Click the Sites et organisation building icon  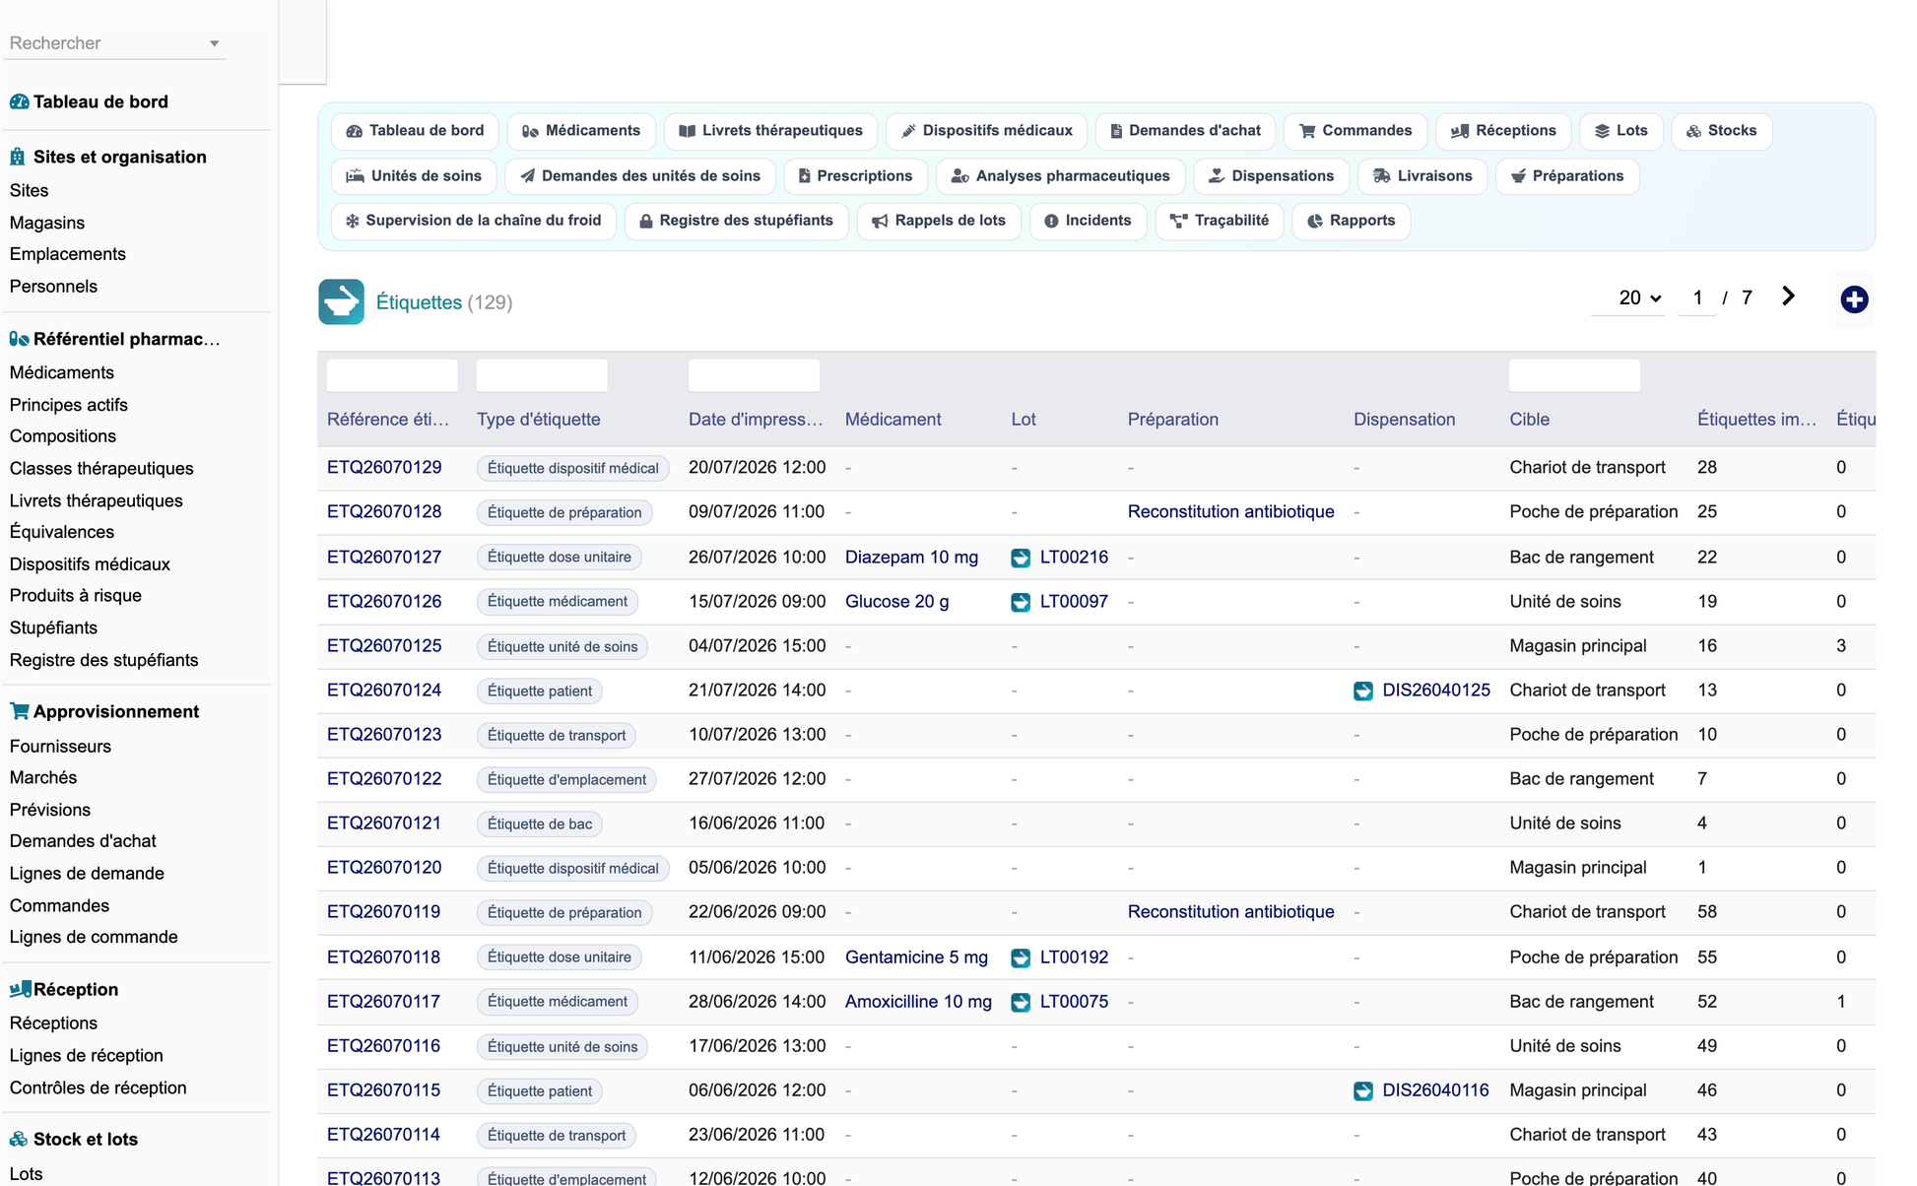coord(18,157)
